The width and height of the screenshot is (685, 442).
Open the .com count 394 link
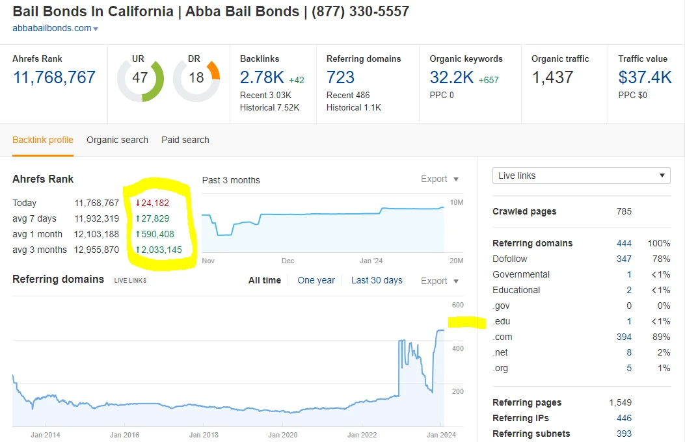click(624, 337)
